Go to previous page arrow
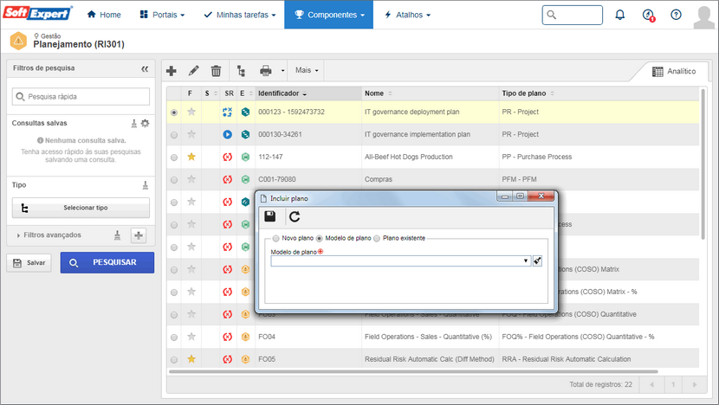 coord(651,384)
